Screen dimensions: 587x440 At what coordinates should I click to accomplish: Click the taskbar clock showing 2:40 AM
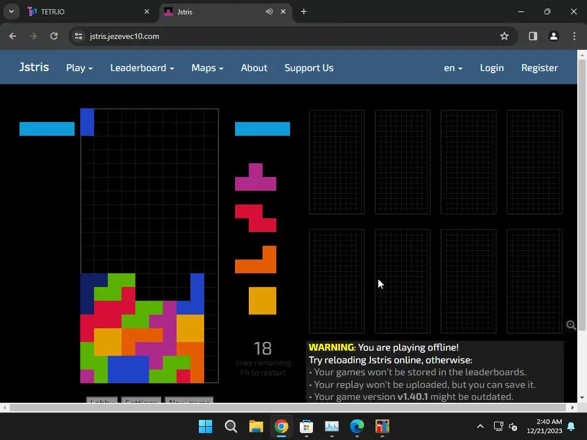(x=545, y=426)
